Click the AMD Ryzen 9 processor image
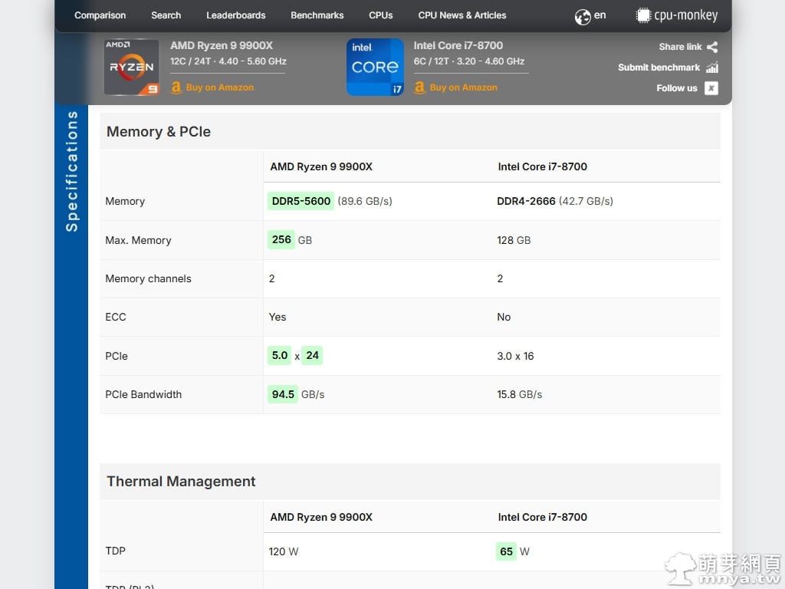The height and width of the screenshot is (589, 785). [131, 67]
